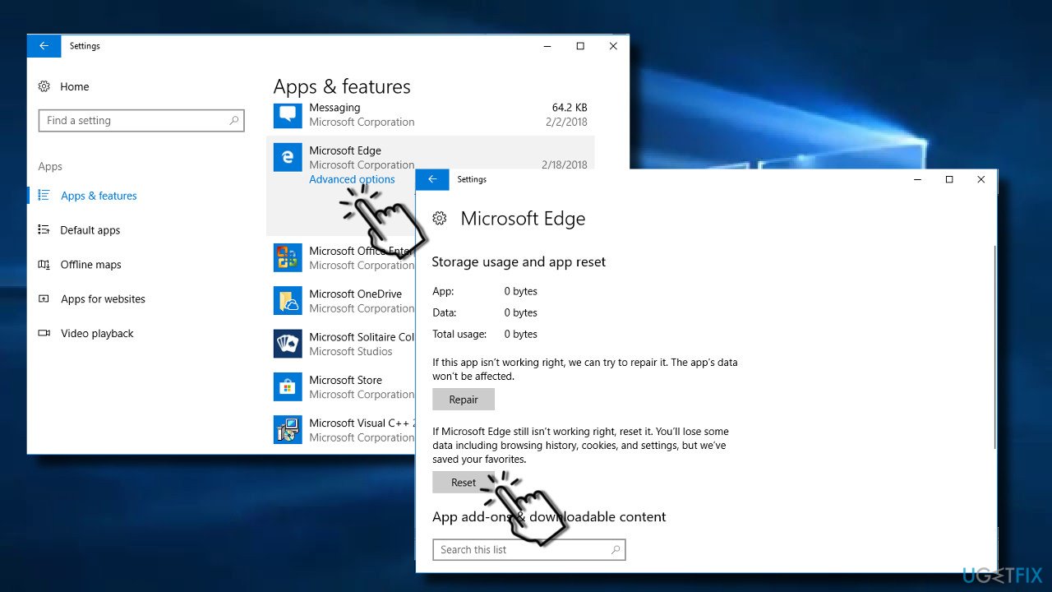Select the Microsoft Visual C++ app icon

pyautogui.click(x=288, y=429)
